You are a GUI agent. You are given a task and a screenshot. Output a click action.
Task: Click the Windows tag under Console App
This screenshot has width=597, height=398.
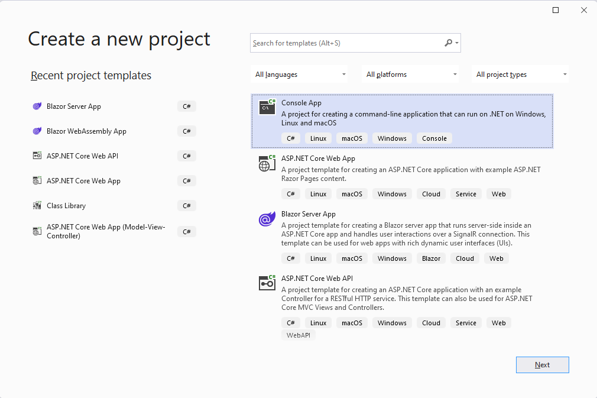392,138
